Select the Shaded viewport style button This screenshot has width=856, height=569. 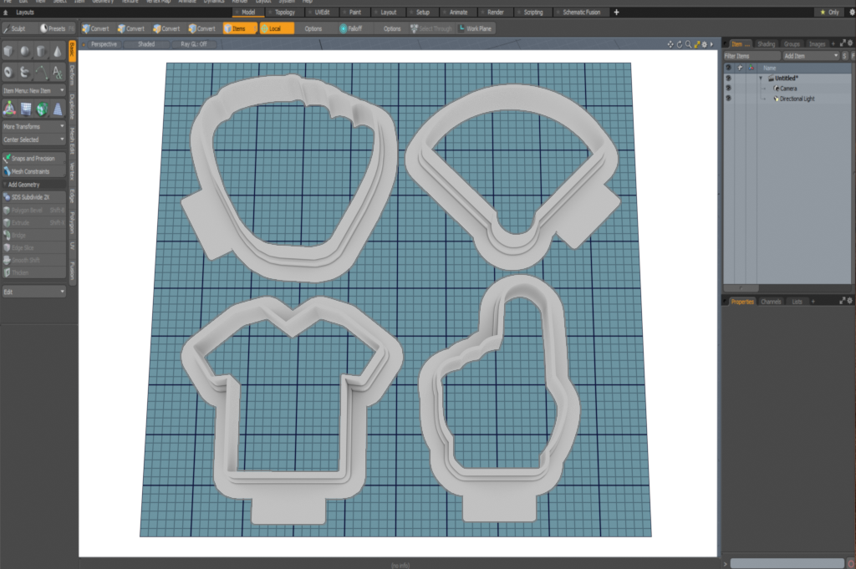pos(146,43)
